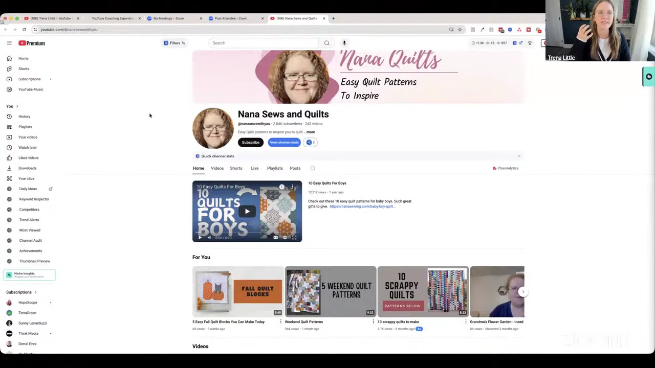
Task: Reload the page in browser toolbar
Action: coord(24,30)
